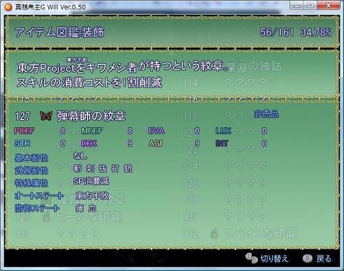344x271 pixels.
Task: Minimize the game window
Action: pyautogui.click(x=297, y=6)
